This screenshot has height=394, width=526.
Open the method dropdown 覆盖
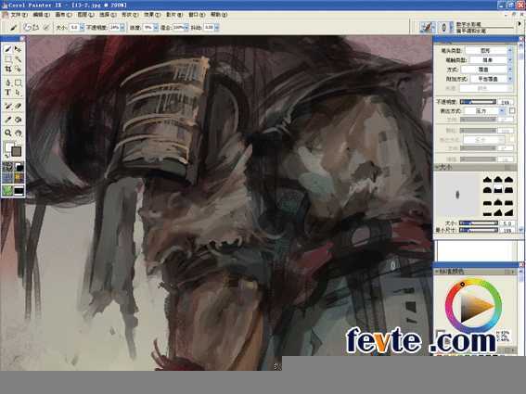point(486,70)
